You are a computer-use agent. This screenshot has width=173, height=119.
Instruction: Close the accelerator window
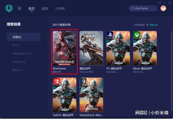170,3
